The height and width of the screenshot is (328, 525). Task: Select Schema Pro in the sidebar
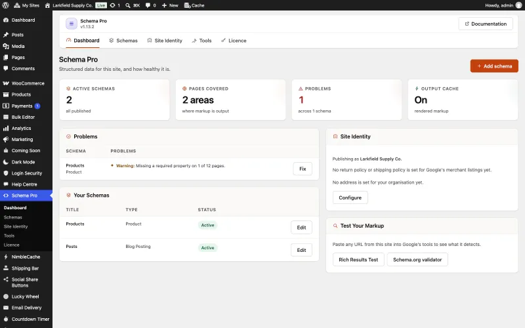click(26, 195)
